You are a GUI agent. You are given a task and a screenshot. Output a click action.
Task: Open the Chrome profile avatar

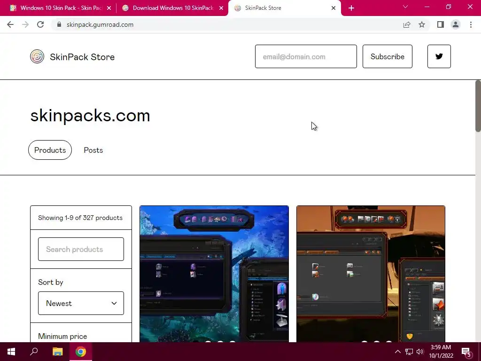click(456, 24)
